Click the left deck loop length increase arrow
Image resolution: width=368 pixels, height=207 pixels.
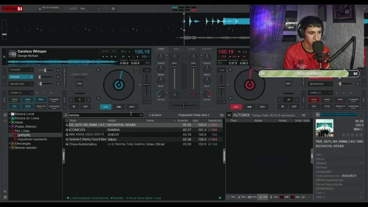88,99
